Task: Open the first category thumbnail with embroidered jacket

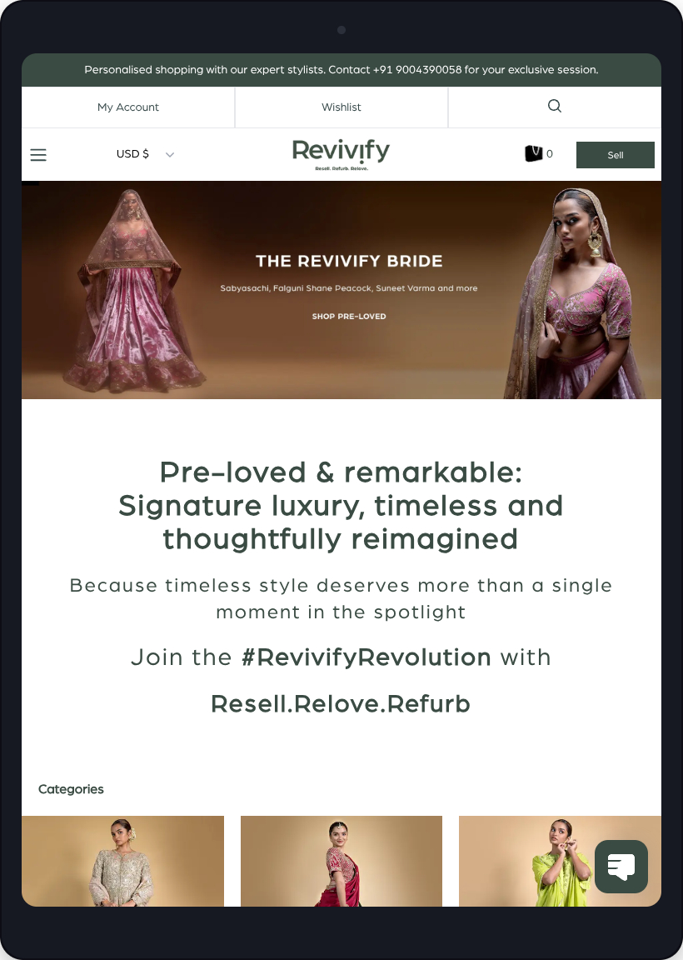Action: (x=122, y=861)
